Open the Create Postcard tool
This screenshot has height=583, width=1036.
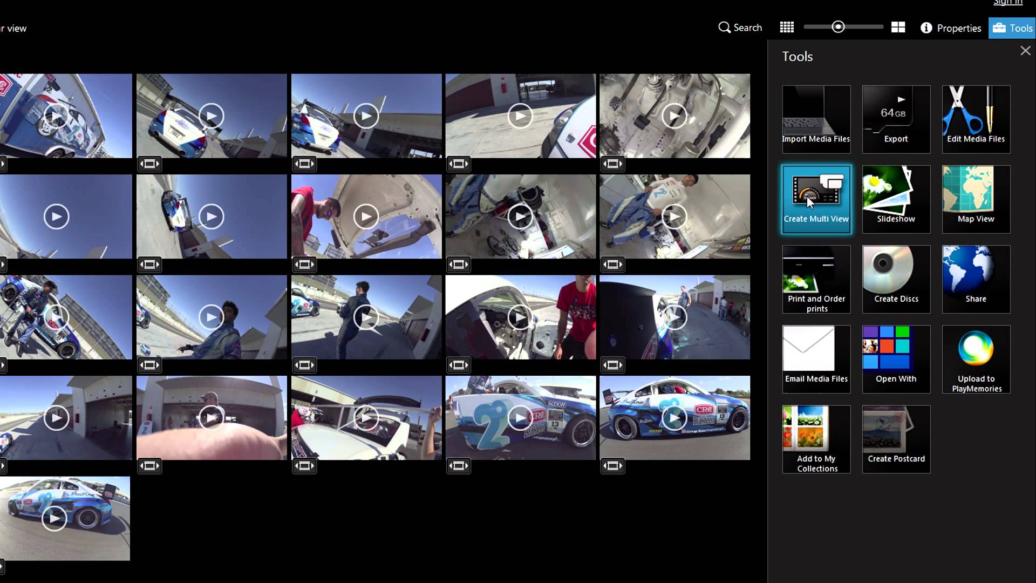[x=896, y=438]
